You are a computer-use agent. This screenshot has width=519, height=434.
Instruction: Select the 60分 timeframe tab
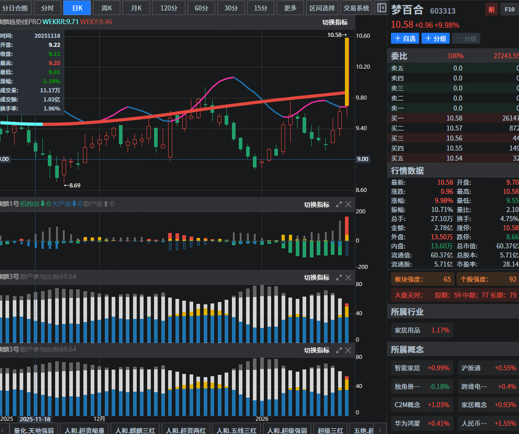pyautogui.click(x=201, y=8)
